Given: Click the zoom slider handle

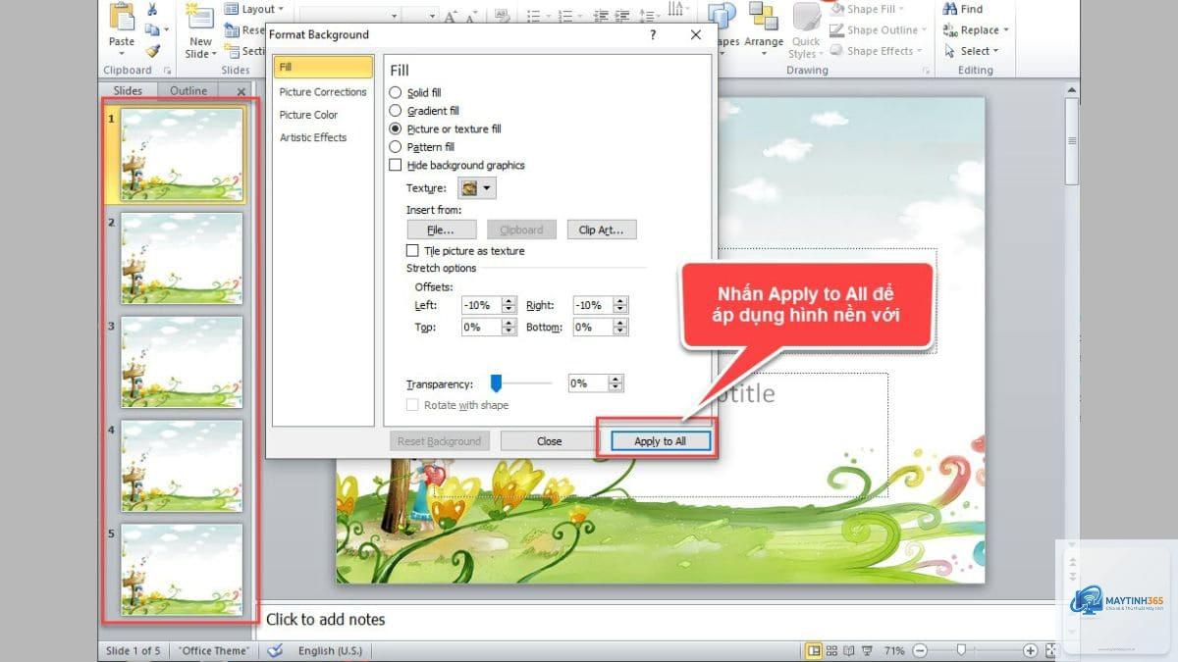Looking at the screenshot, I should point(961,649).
